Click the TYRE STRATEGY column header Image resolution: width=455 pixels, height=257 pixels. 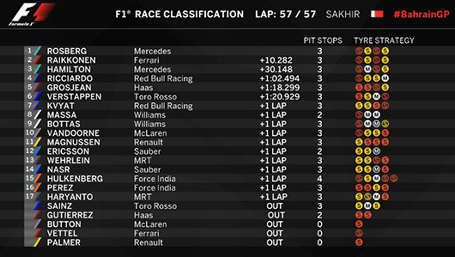[x=384, y=40]
